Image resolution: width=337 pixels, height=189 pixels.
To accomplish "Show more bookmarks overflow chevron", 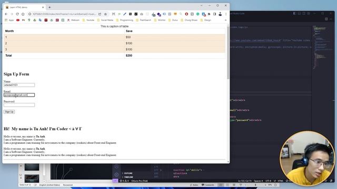I will click(225, 20).
